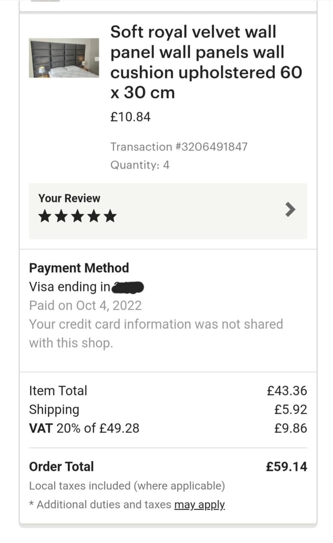Click the Quantity: 4 label
This screenshot has width=333, height=543.
pos(140,165)
